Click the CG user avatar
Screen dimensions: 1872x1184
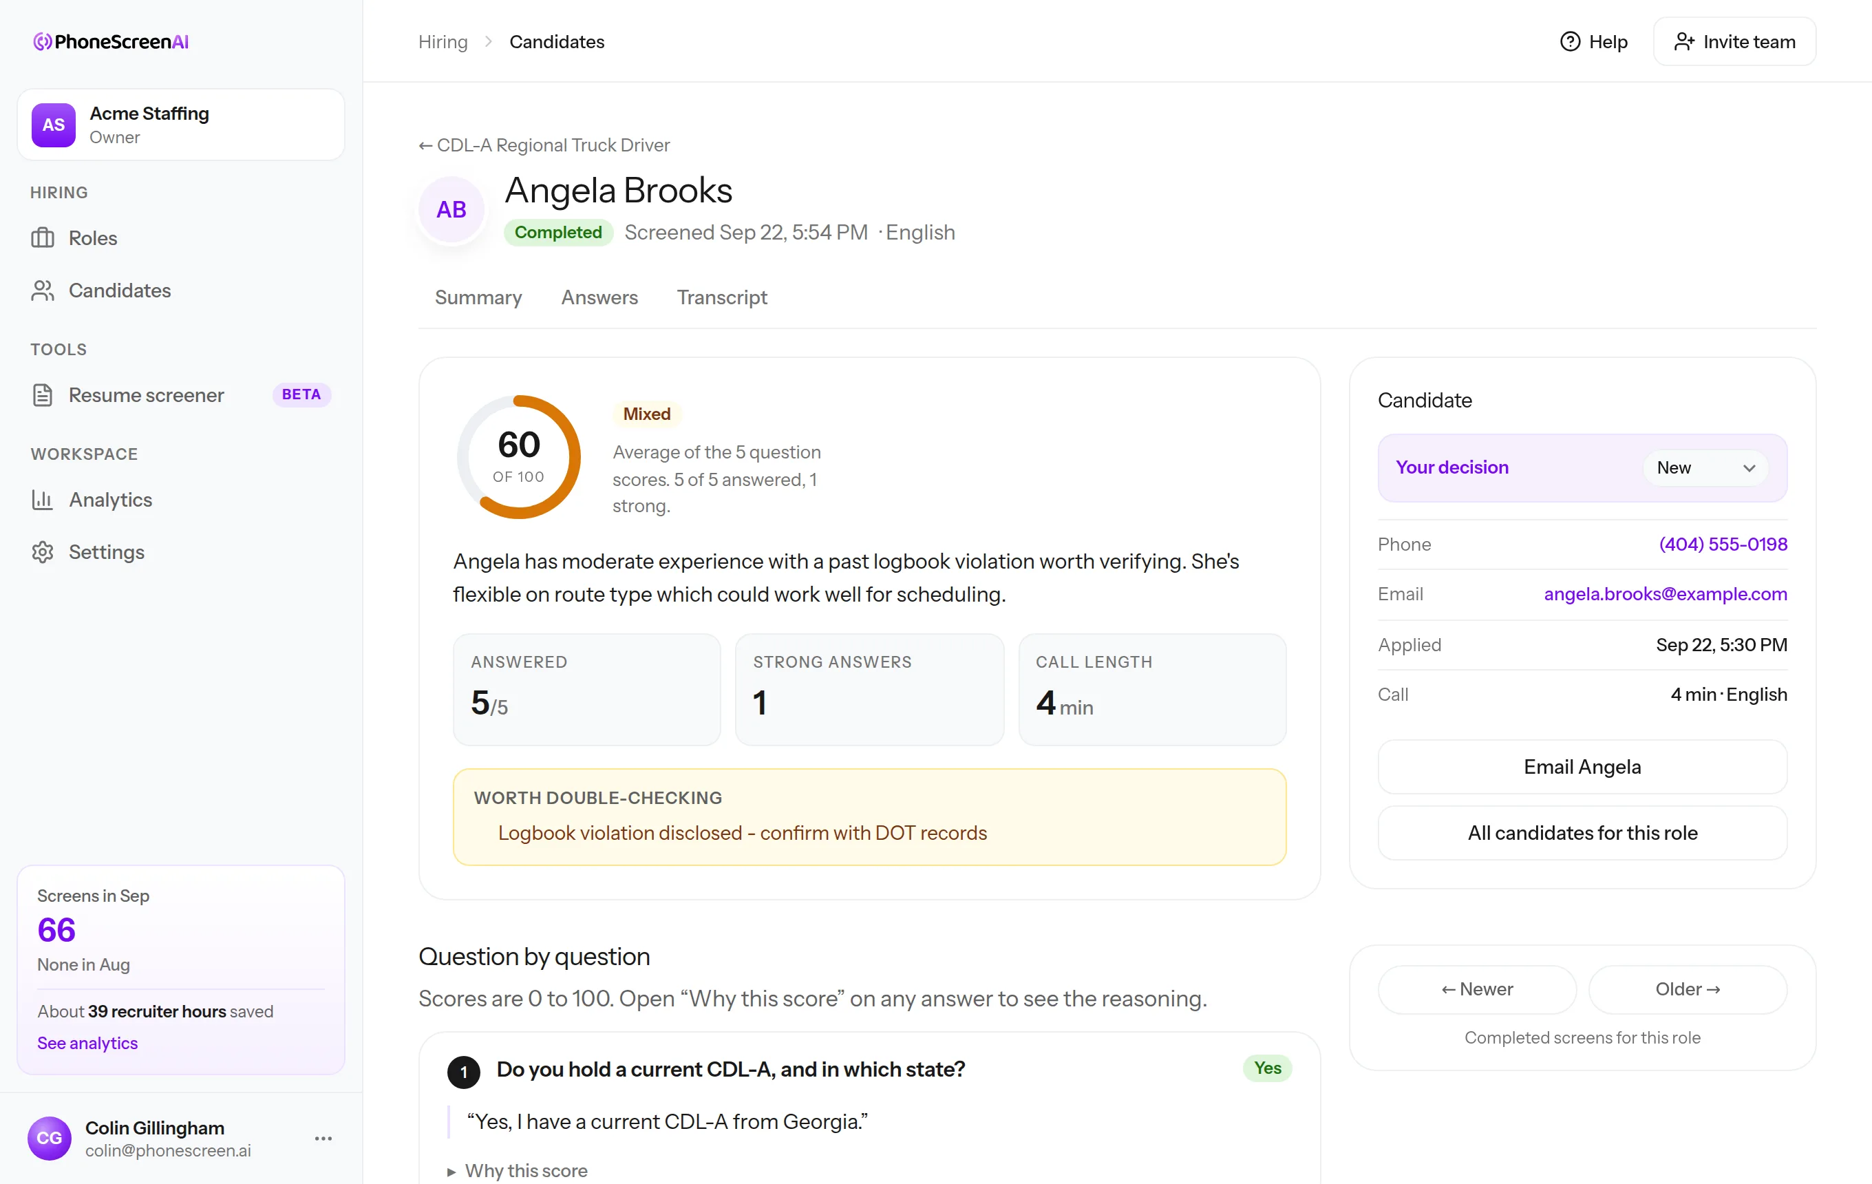coord(49,1138)
